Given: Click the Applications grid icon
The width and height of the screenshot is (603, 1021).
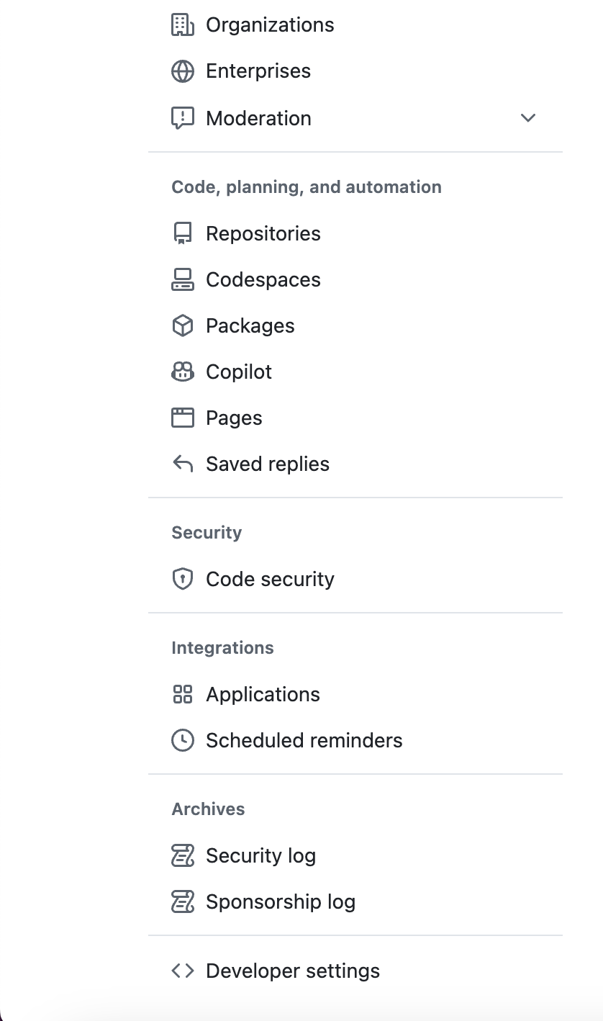Looking at the screenshot, I should 183,694.
